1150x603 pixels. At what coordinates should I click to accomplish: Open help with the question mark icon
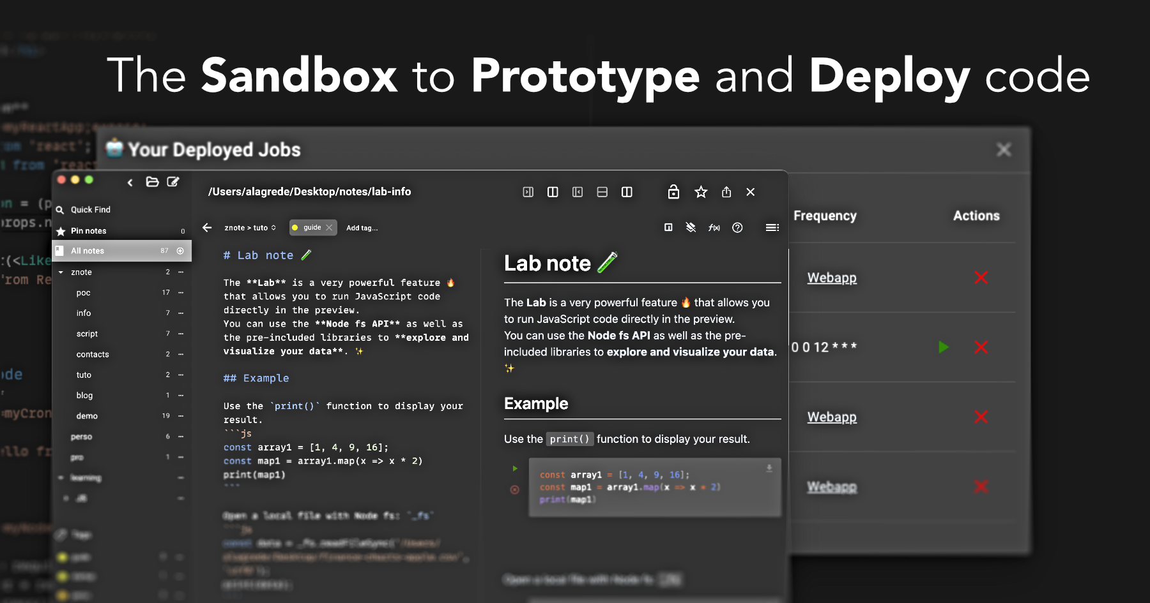coord(737,228)
